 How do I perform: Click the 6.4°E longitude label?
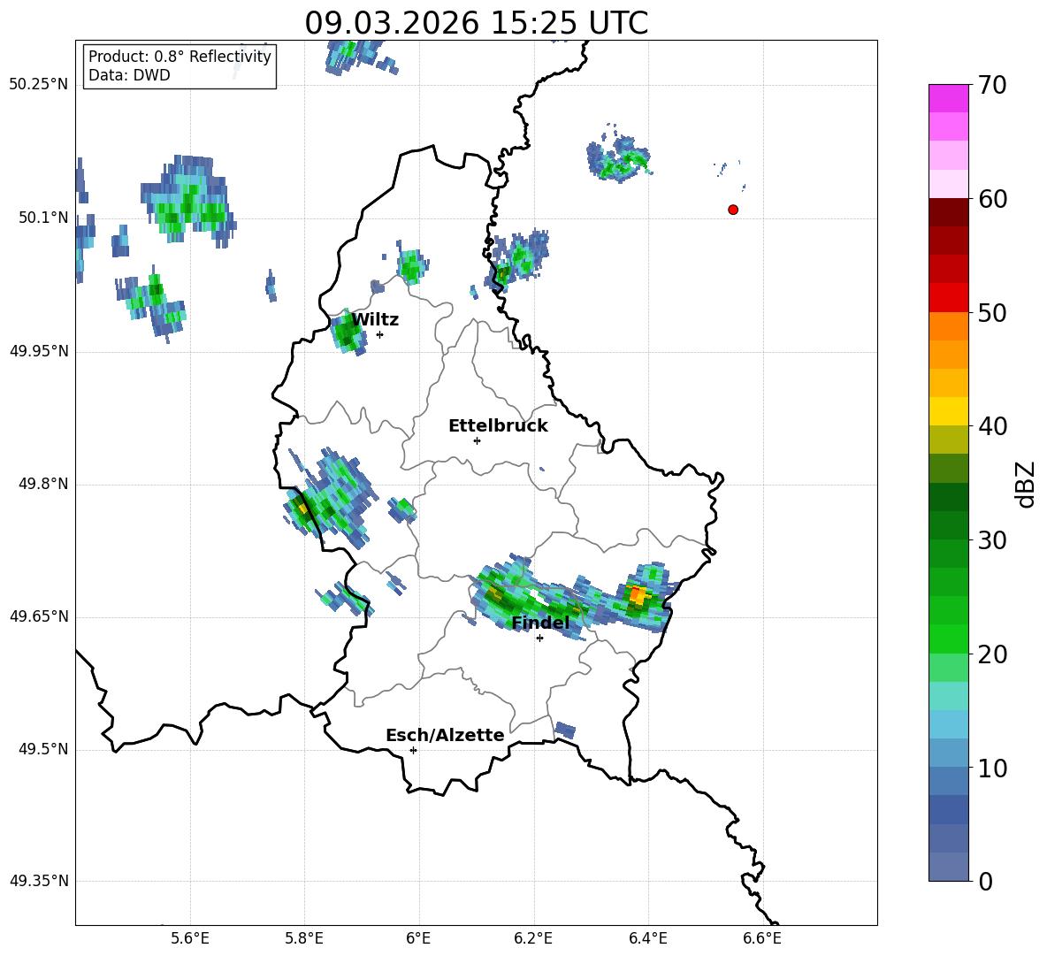647,938
